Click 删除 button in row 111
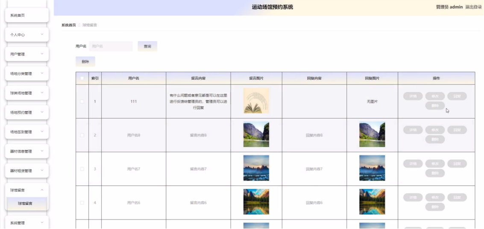Image resolution: width=484 pixels, height=229 pixels. click(x=435, y=106)
